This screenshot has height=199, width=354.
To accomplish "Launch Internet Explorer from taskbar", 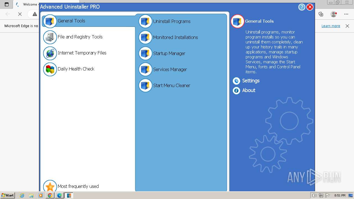I will pos(22,195).
